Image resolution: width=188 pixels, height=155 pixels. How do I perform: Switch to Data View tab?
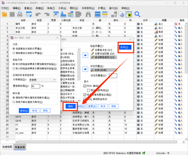click(x=7, y=147)
